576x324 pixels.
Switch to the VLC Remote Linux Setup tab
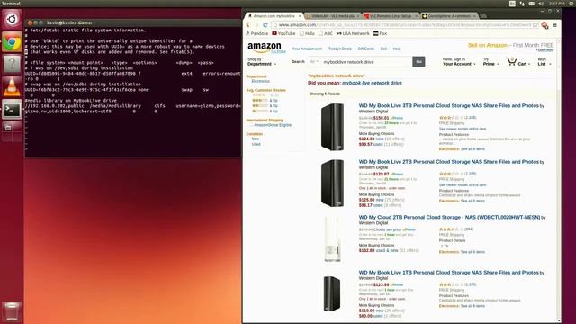pyautogui.click(x=391, y=16)
